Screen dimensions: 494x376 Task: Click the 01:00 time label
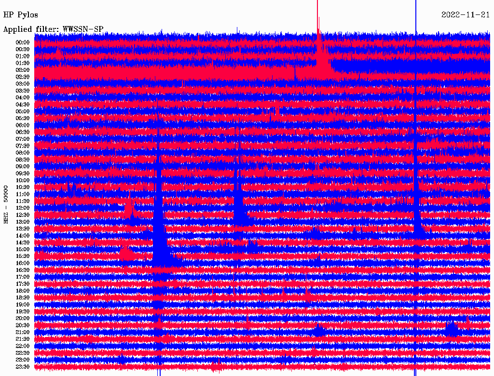(x=23, y=56)
